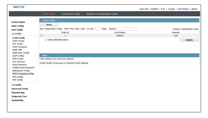Open Interface VLAN Attribute Config tab
The image size is (208, 118).
102,14
